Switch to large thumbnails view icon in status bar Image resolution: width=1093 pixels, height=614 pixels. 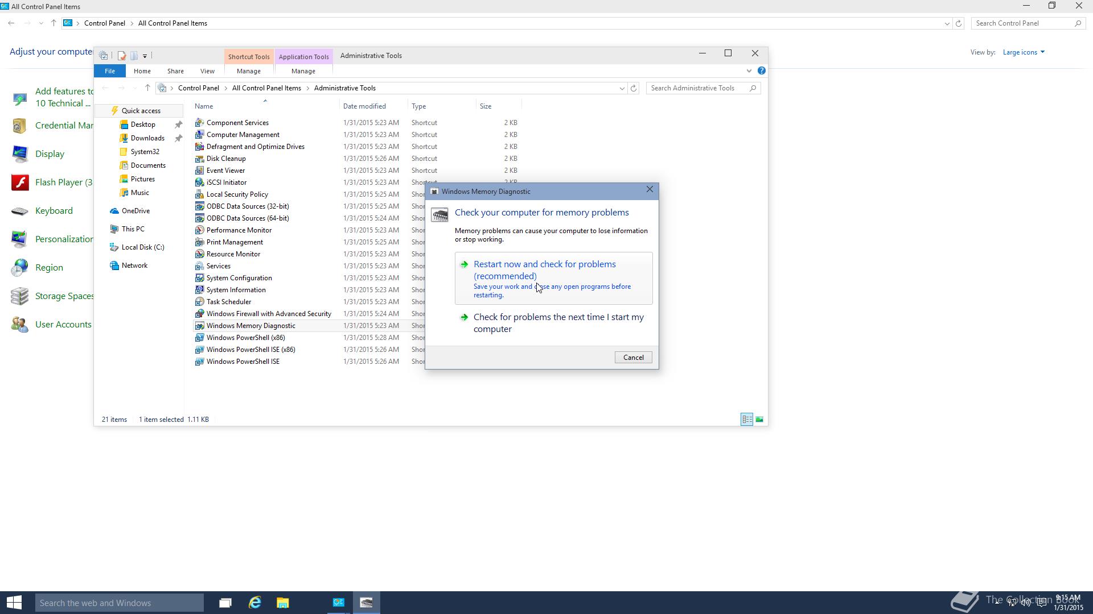tap(759, 420)
